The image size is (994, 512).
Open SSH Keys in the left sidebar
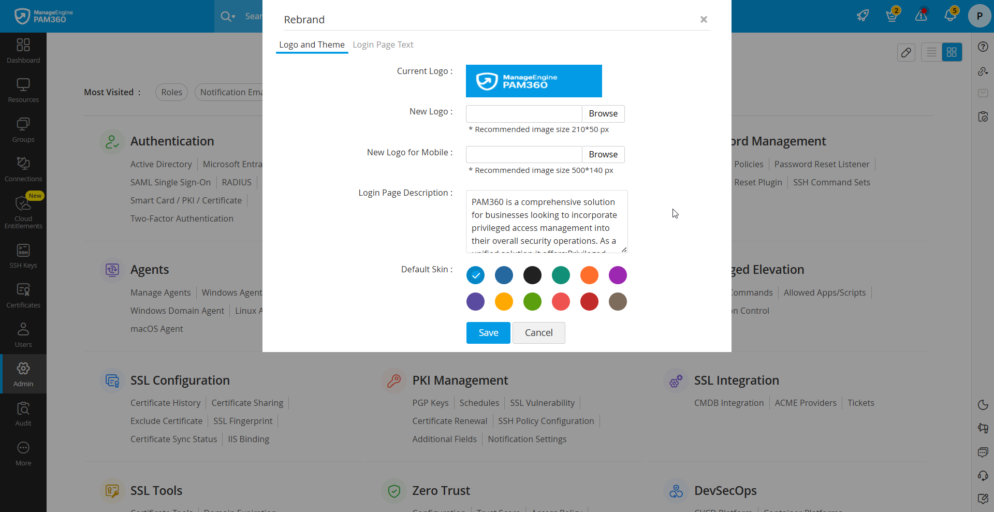23,256
